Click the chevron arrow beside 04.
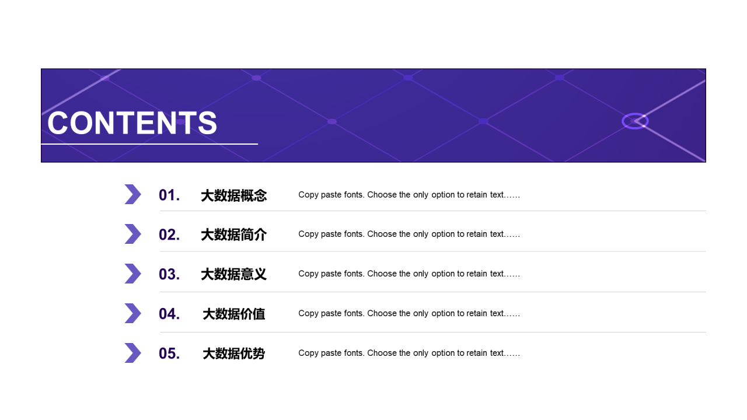The height and width of the screenshot is (420, 747). (x=133, y=313)
